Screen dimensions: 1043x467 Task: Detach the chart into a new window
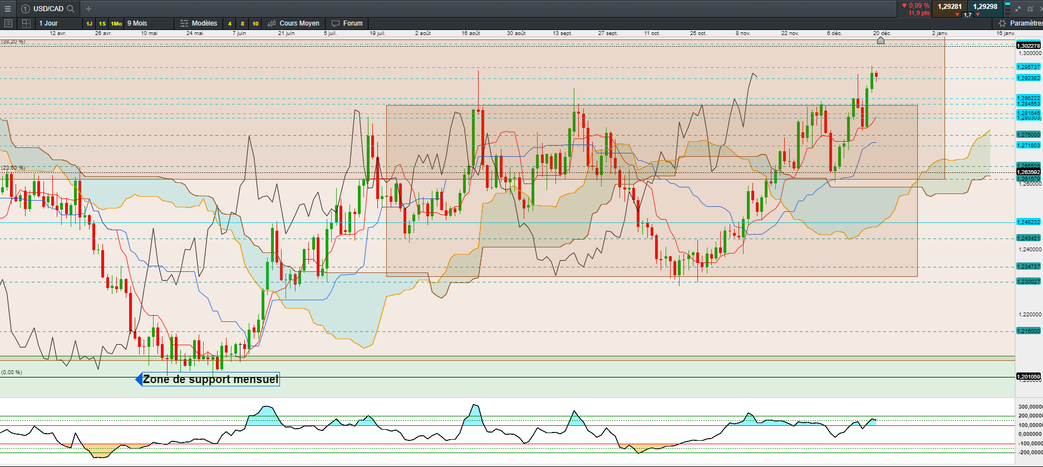click(1030, 9)
